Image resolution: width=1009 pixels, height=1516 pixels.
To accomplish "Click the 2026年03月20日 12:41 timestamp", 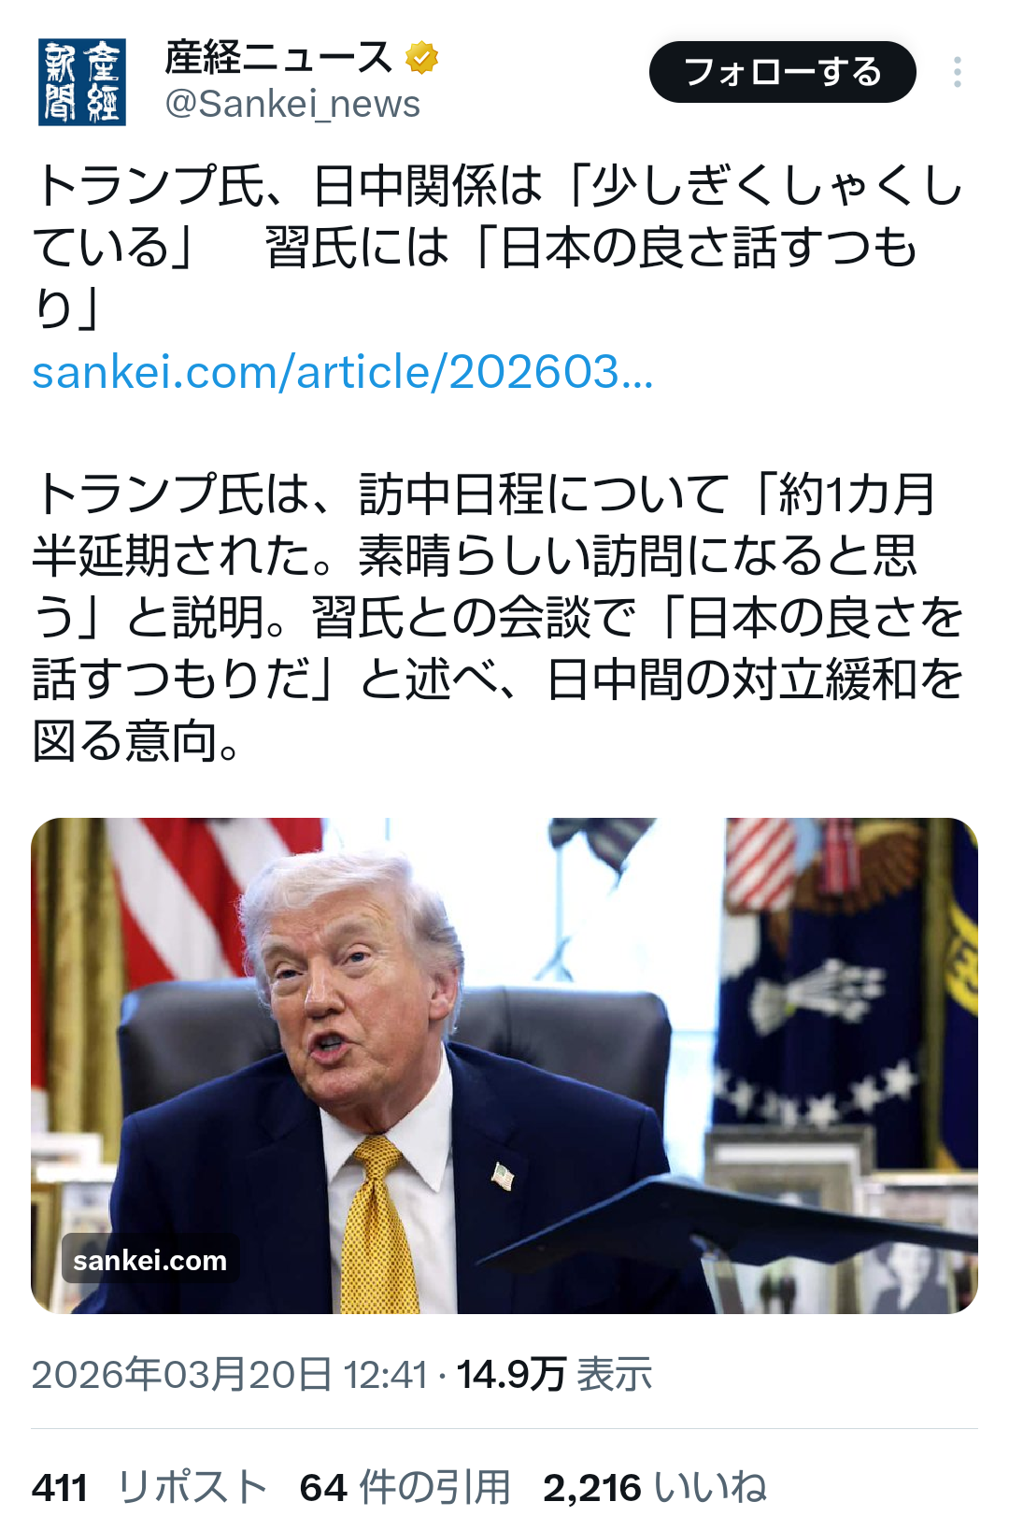I will pyautogui.click(x=230, y=1375).
